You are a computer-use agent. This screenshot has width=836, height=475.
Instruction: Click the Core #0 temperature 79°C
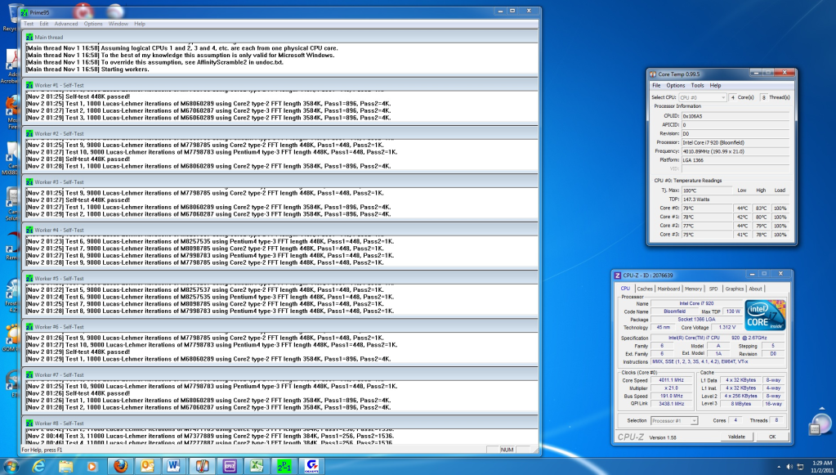click(707, 208)
